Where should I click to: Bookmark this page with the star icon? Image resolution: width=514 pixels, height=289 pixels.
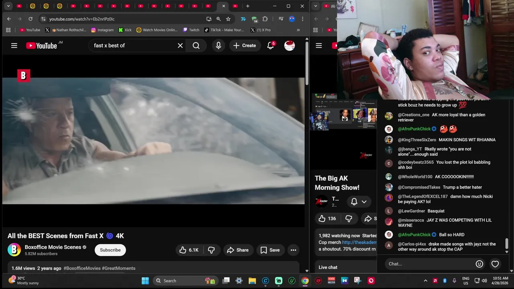tap(228, 19)
